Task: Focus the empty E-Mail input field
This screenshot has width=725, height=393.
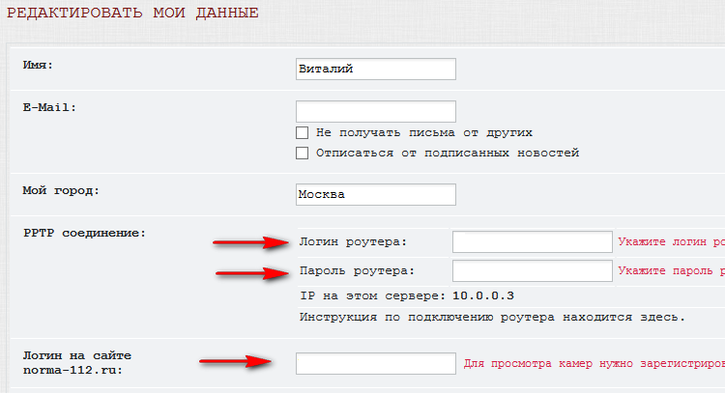Action: 375,111
